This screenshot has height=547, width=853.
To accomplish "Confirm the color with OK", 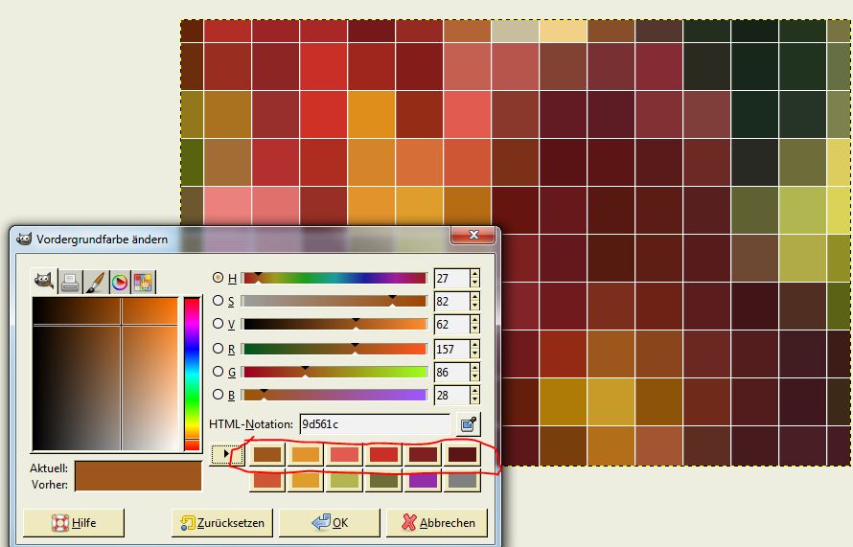I will point(330,522).
